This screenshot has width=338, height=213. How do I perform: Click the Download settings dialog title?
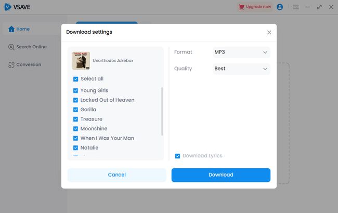tap(89, 32)
